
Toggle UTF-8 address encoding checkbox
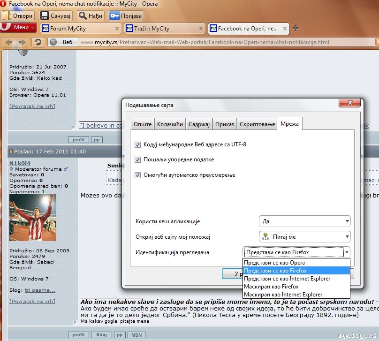pos(137,144)
